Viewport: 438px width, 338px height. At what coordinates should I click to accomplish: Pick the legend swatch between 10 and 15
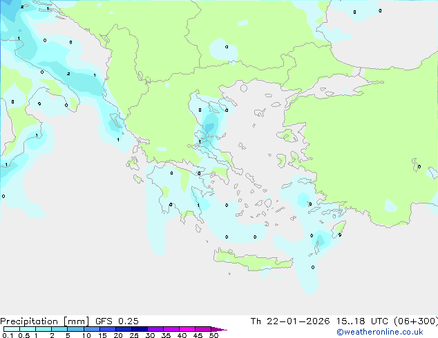tap(92, 329)
